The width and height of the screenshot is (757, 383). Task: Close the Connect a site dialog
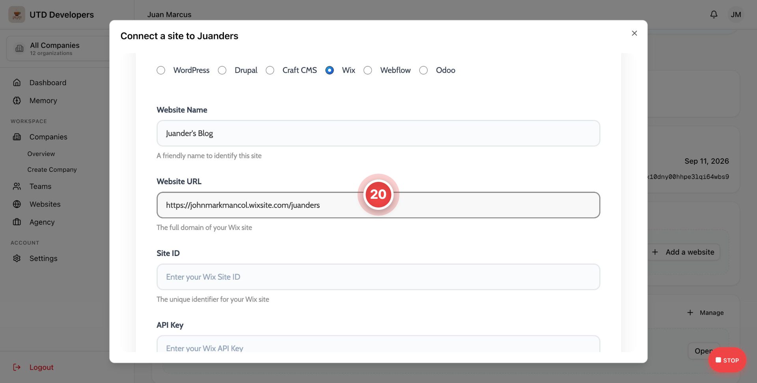click(634, 33)
